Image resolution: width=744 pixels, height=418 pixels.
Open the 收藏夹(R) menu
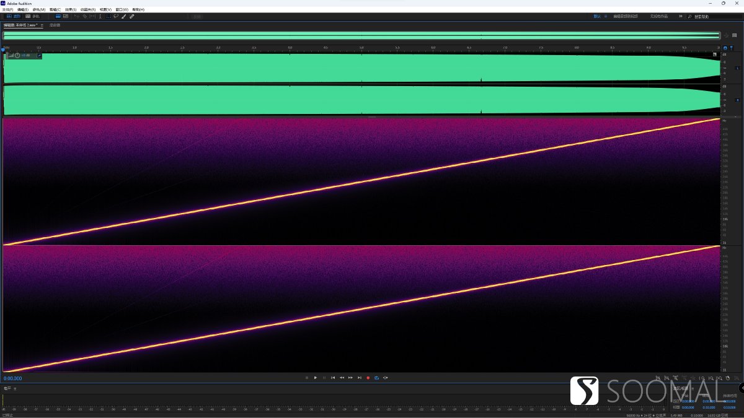pos(88,9)
